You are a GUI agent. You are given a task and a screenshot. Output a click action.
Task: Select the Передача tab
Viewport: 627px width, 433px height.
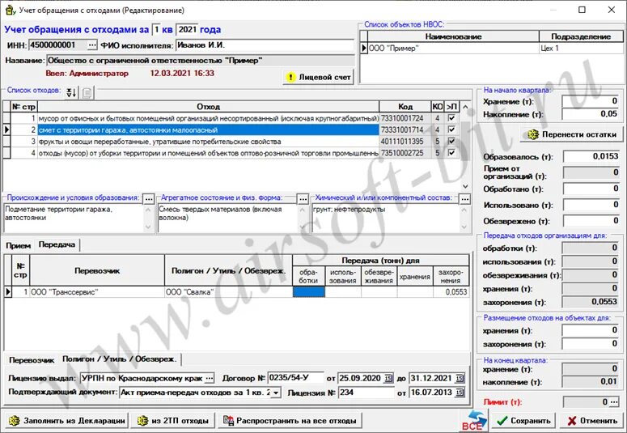point(57,244)
